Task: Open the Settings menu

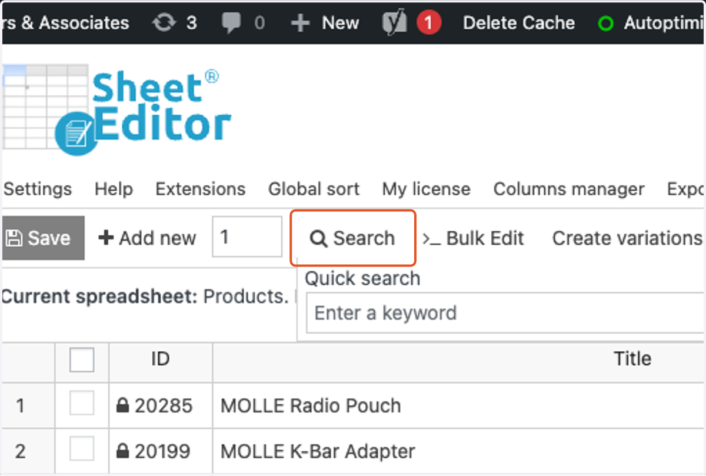Action: tap(38, 189)
